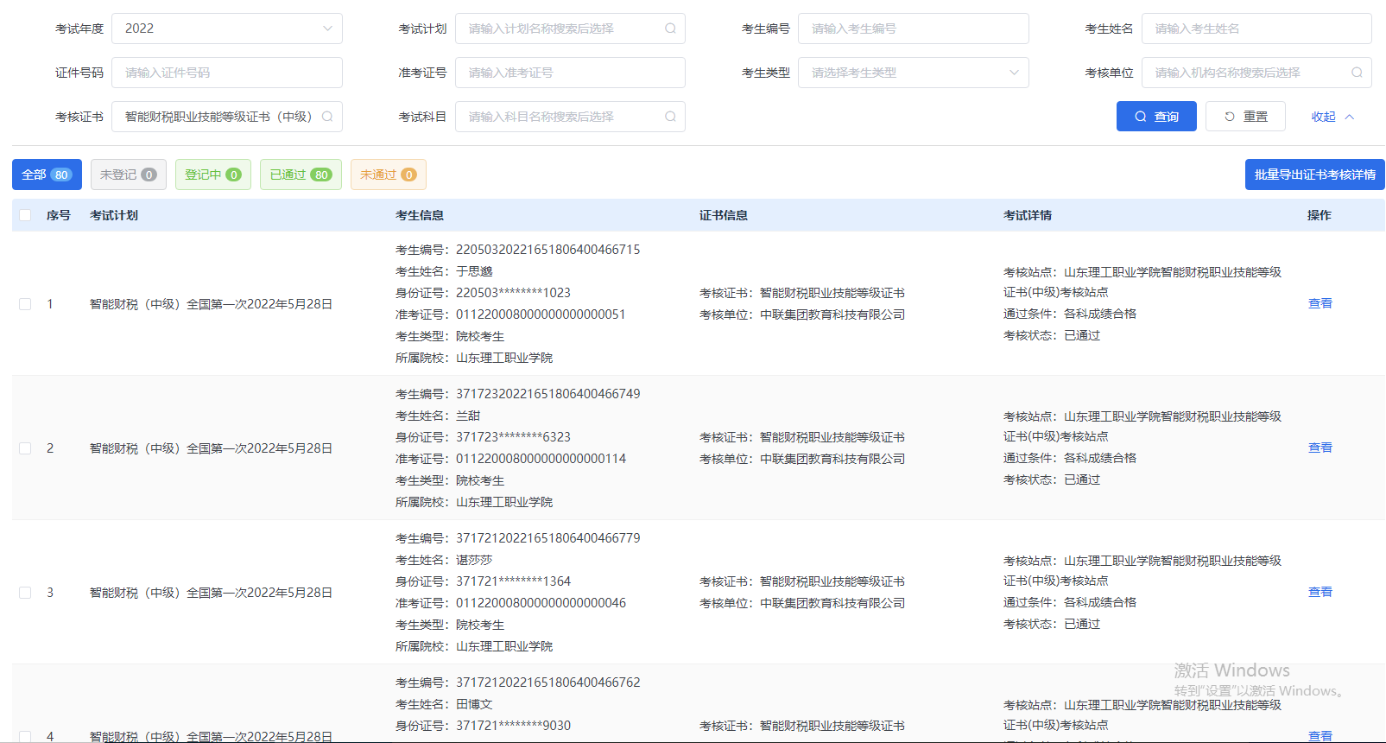This screenshot has height=743, width=1386.
Task: Click the 查询 search button
Action: tap(1156, 117)
